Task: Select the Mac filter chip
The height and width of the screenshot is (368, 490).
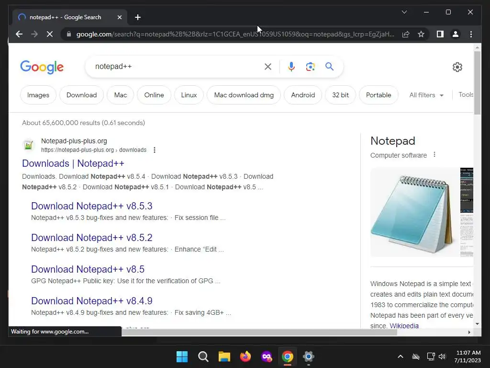Action: pos(121,95)
